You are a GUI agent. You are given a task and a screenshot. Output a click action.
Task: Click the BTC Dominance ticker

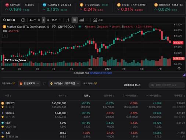(94, 7)
